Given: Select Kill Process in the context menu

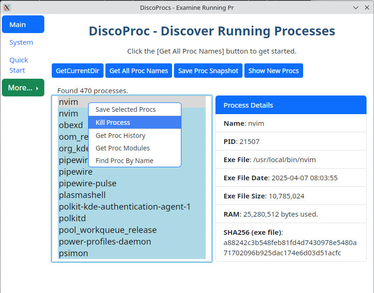Looking at the screenshot, I should click(x=113, y=123).
